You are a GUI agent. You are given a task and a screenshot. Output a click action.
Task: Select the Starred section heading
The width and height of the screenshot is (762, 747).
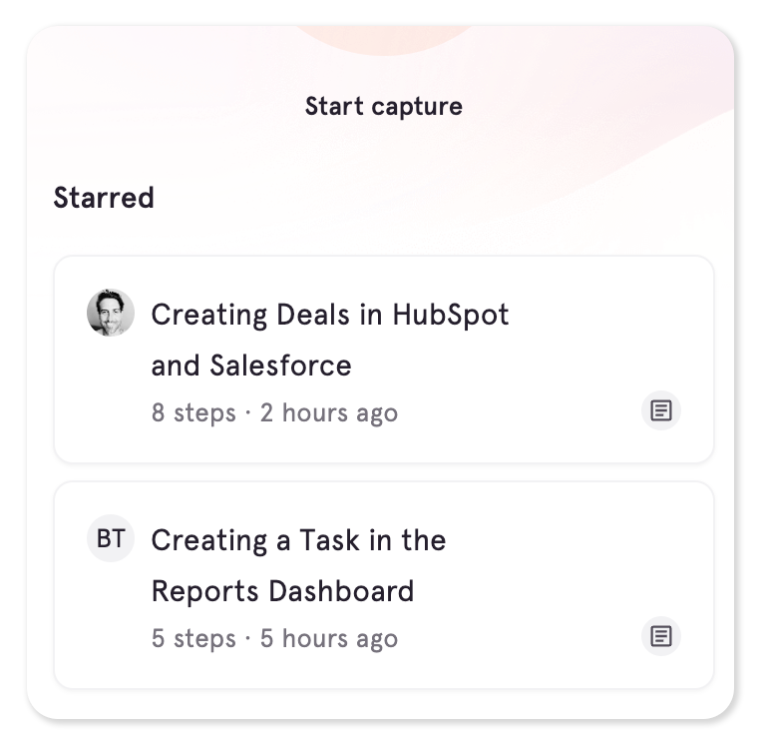pos(104,198)
